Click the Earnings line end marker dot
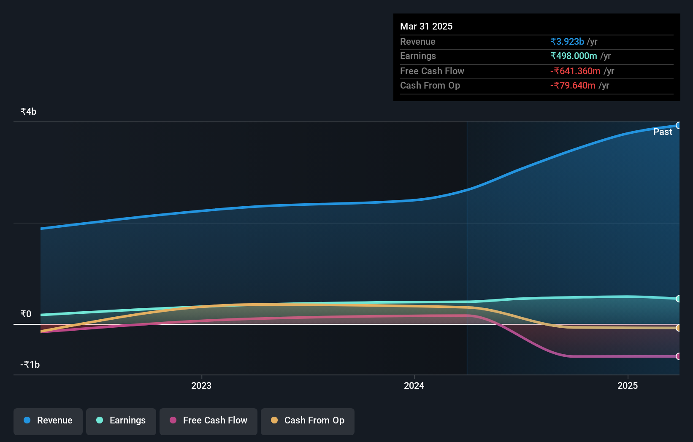Viewport: 693px width, 442px height. (x=678, y=299)
